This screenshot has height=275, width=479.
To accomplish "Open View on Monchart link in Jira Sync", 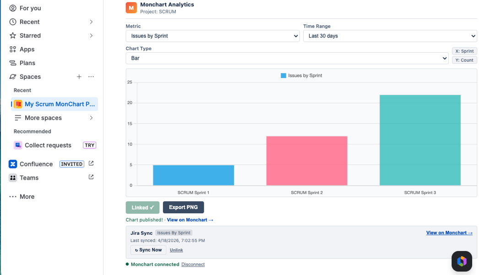I will (x=449, y=233).
